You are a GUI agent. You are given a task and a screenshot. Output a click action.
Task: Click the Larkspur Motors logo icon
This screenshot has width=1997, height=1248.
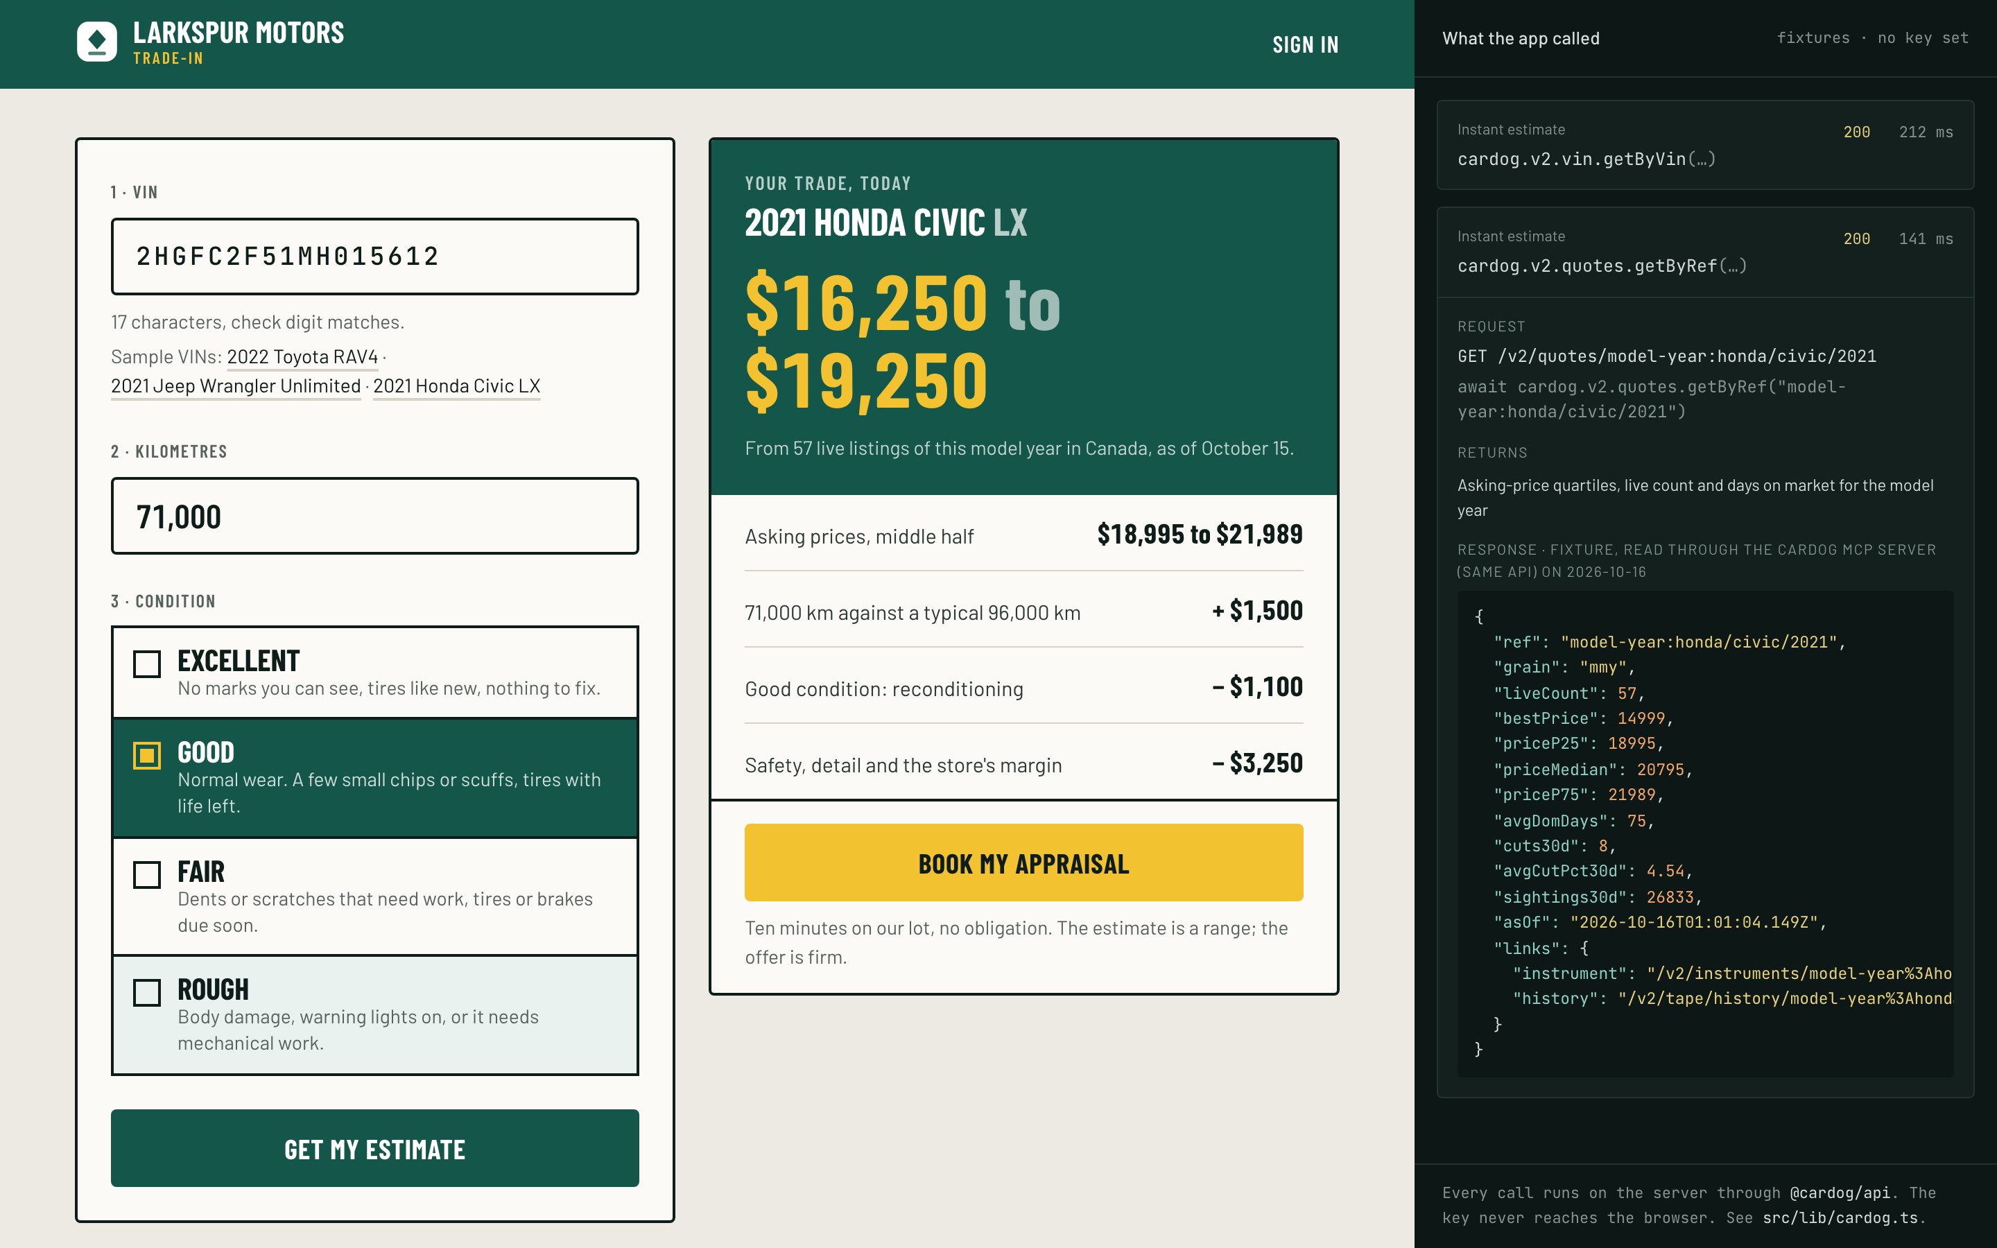97,42
